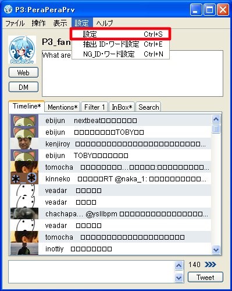Screen dimensions: 232x291
Task: Open the 表示 menu
Action: 60,23
